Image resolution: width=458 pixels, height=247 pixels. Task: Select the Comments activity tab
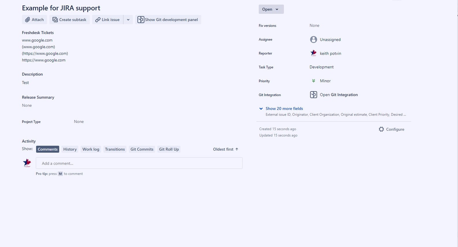(48, 149)
